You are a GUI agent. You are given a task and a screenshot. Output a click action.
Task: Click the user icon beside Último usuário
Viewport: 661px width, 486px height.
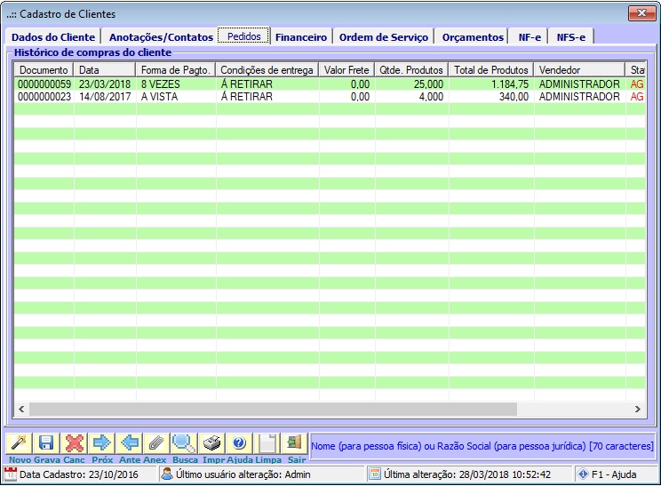coord(167,474)
